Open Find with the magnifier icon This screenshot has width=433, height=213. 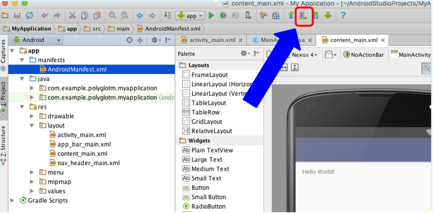[x=112, y=15]
